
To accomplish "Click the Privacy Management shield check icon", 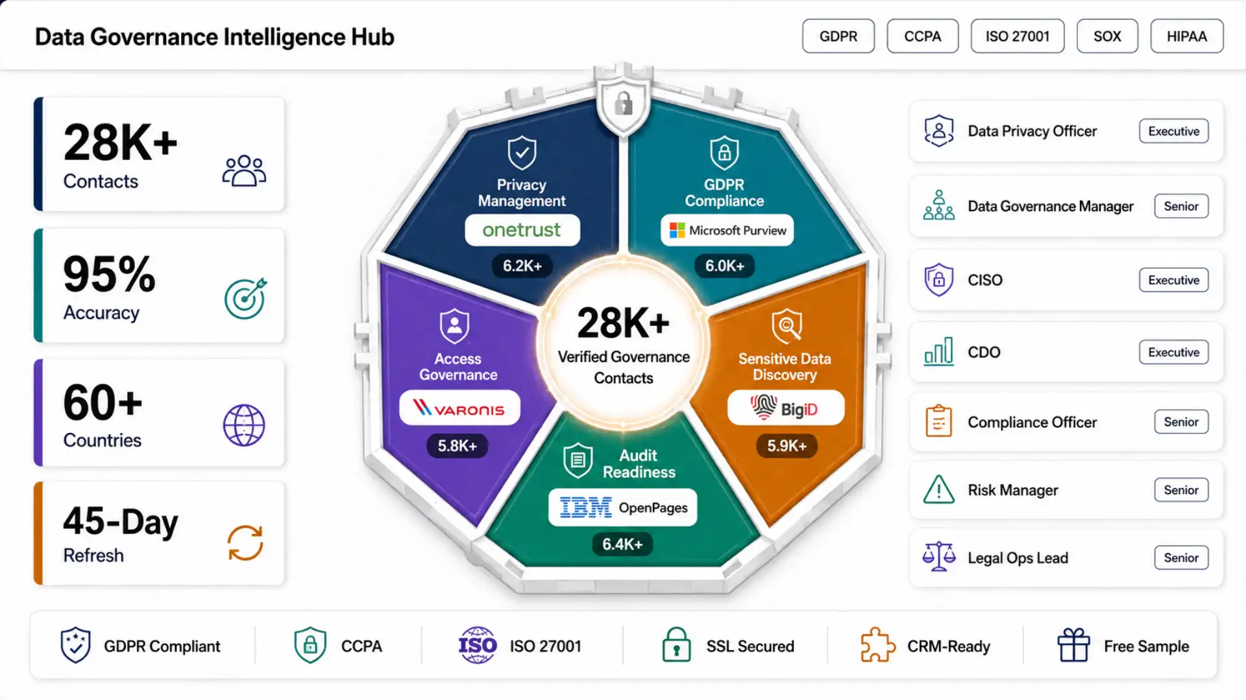I will [x=522, y=153].
